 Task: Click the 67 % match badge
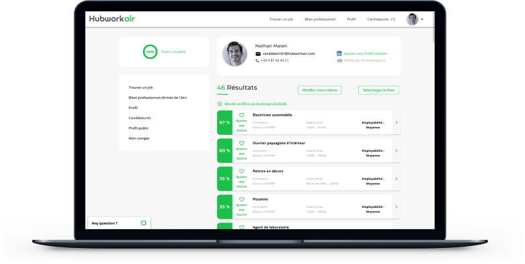(x=225, y=122)
